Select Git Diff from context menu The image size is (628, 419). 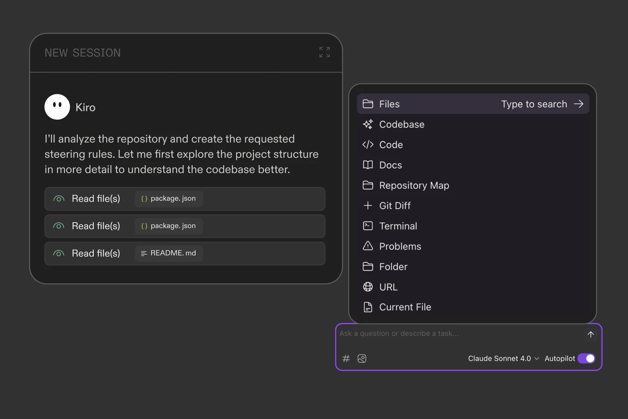[394, 206]
